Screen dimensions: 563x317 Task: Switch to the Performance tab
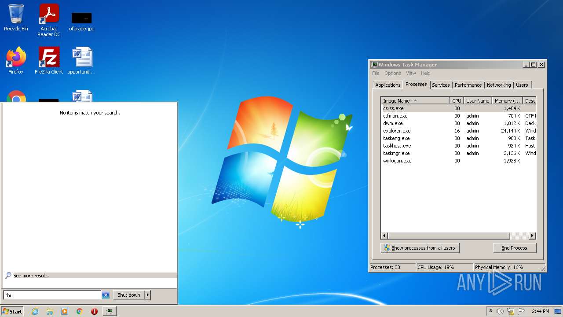coord(468,85)
